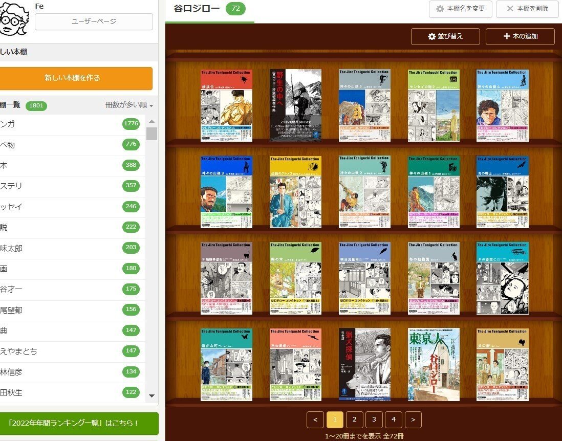
Task: Select shelf row with 175 books
Action: [73, 290]
